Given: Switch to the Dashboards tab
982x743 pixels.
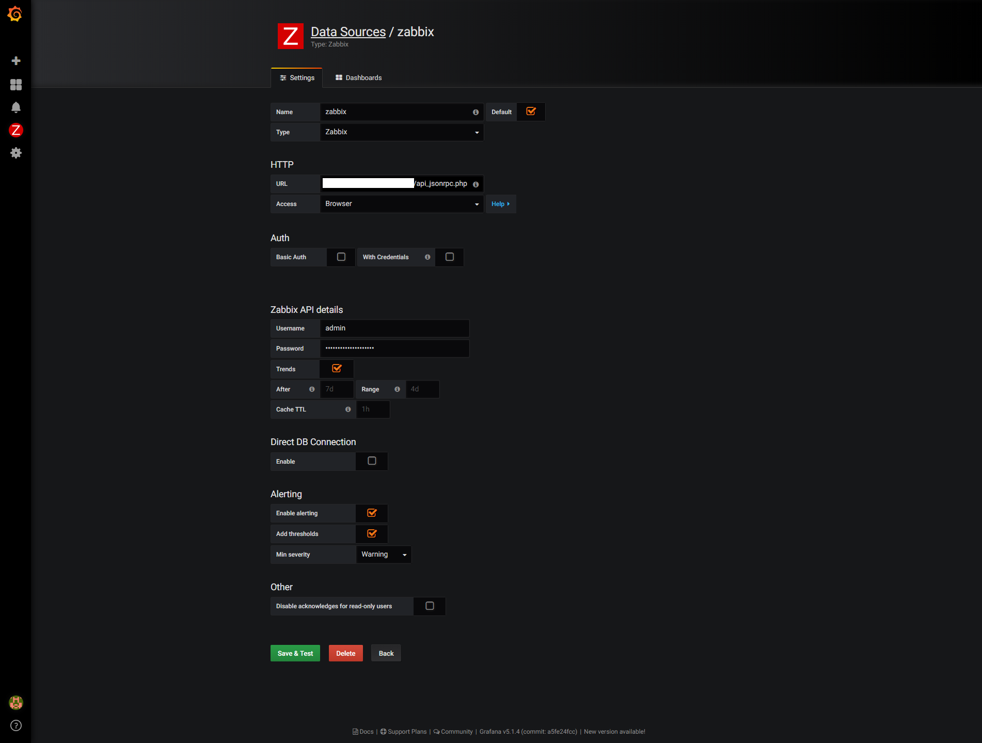Looking at the screenshot, I should (359, 78).
